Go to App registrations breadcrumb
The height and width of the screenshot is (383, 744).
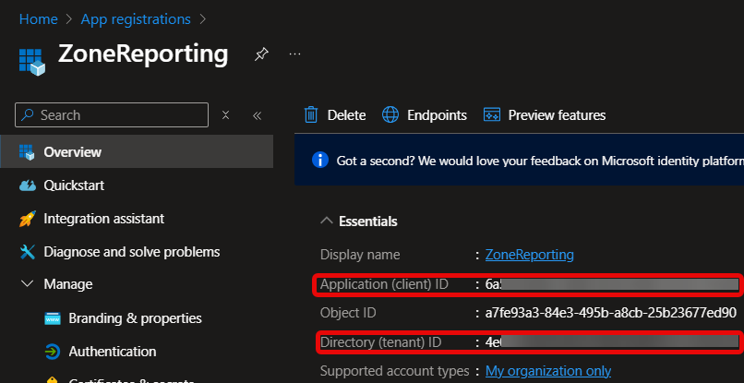tap(136, 19)
